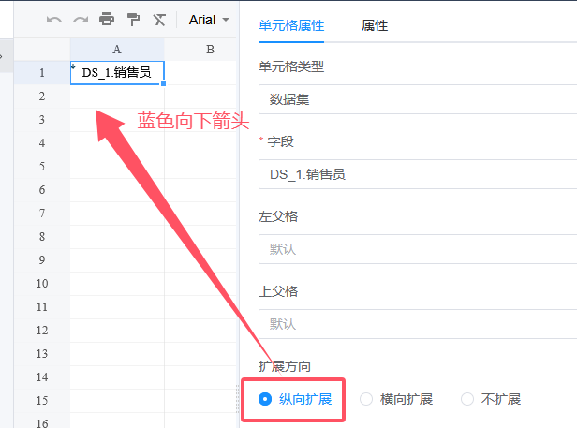
Task: Switch to the 单元格属性 tab
Action: point(291,25)
